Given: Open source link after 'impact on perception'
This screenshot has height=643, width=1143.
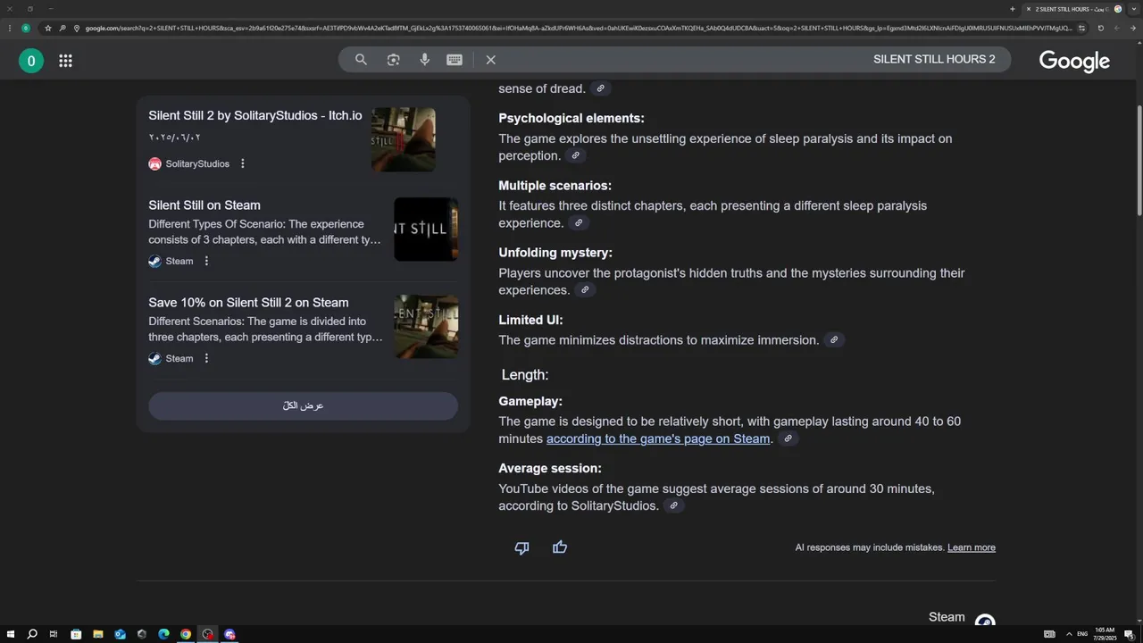Looking at the screenshot, I should (x=576, y=155).
